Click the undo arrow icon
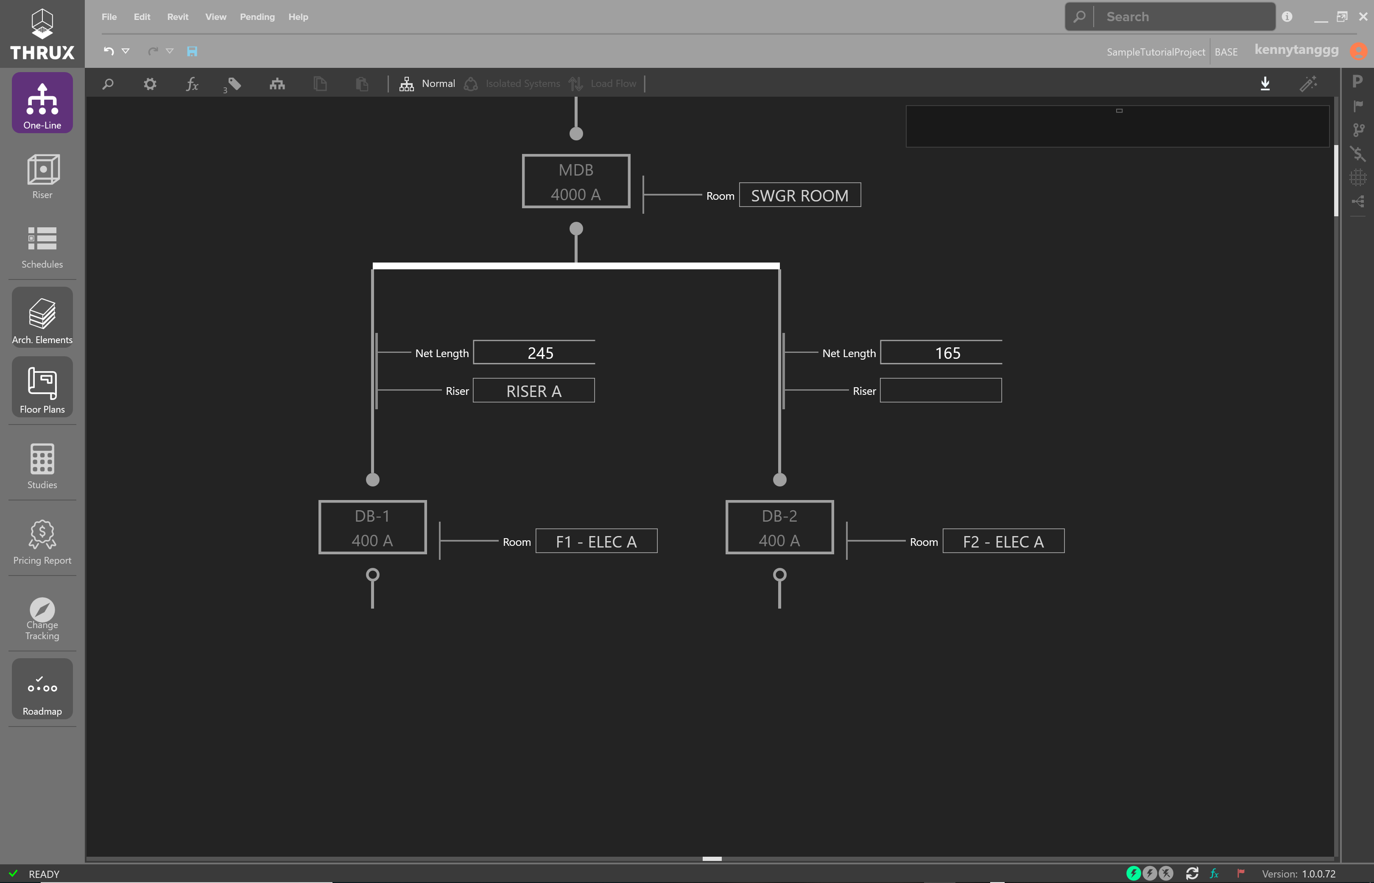This screenshot has height=883, width=1374. click(x=108, y=51)
